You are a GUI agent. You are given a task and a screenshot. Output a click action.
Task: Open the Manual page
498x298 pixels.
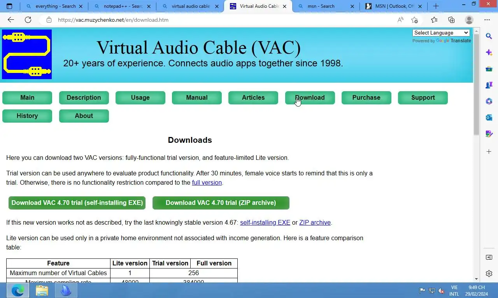coord(197,98)
